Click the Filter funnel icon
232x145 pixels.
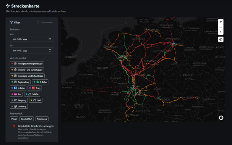(11, 23)
